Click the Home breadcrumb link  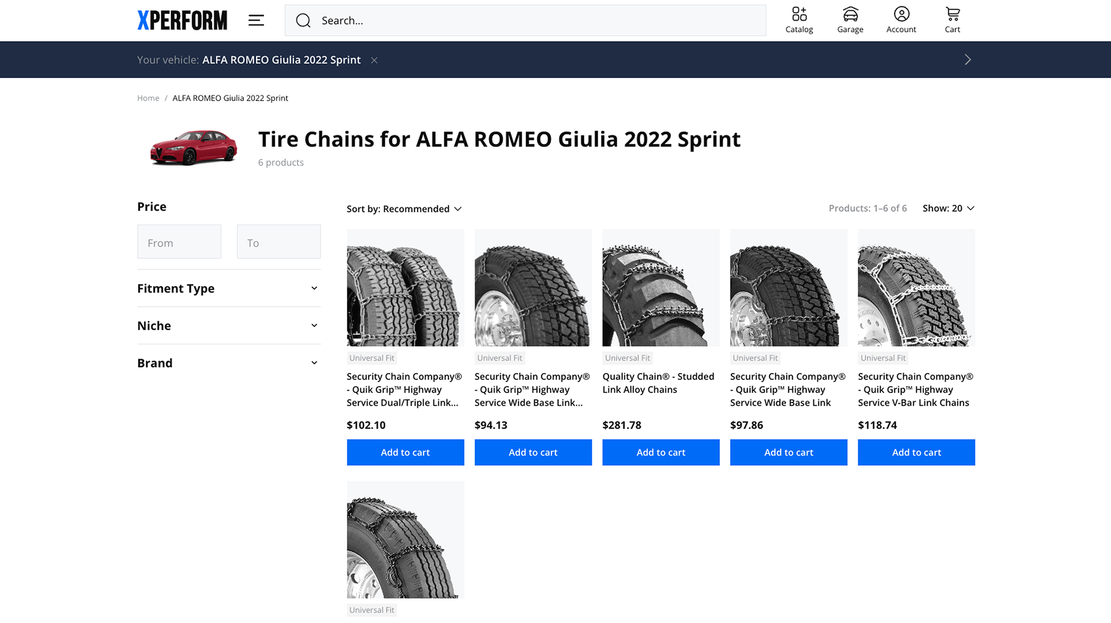point(148,98)
